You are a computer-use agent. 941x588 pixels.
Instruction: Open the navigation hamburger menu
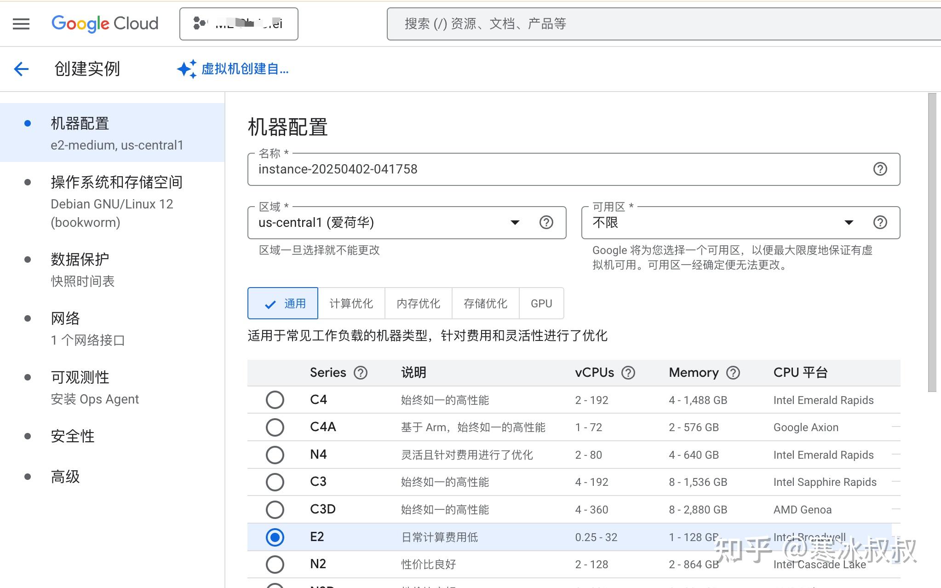(x=21, y=23)
